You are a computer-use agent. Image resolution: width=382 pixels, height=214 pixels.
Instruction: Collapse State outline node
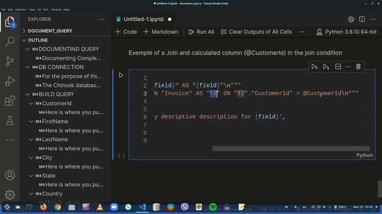click(x=31, y=176)
